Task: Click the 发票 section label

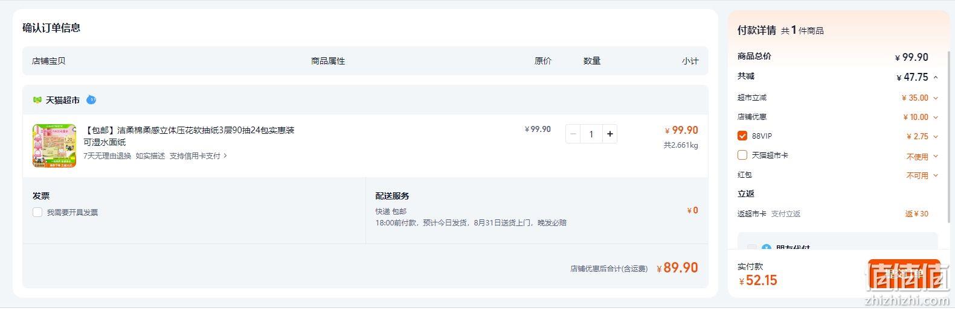Action: 41,196
